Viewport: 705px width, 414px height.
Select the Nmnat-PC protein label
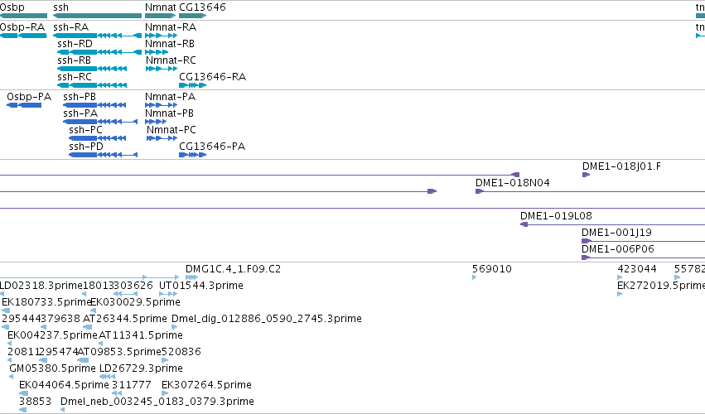[x=171, y=130]
